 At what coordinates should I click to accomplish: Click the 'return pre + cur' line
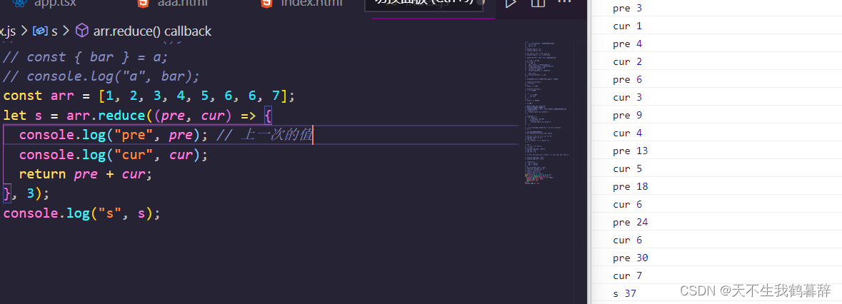pyautogui.click(x=86, y=173)
